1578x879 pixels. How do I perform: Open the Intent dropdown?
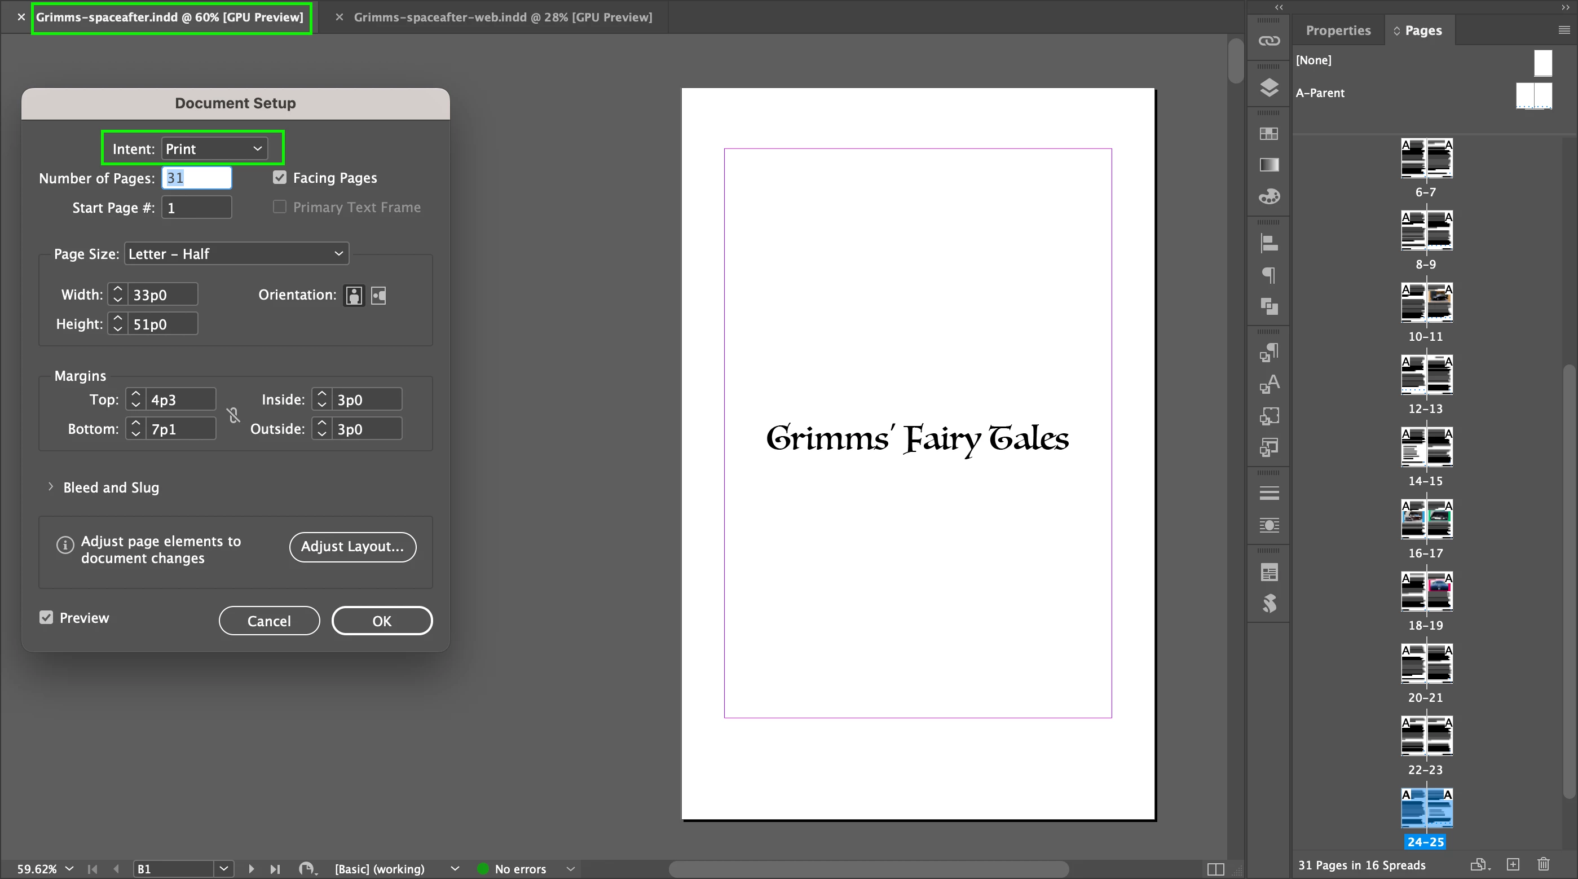click(214, 149)
